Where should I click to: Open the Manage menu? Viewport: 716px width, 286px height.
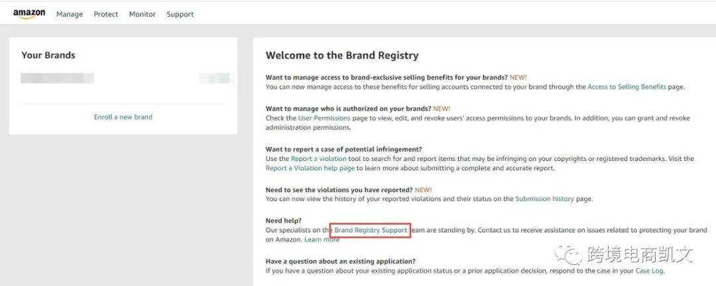[x=70, y=15]
